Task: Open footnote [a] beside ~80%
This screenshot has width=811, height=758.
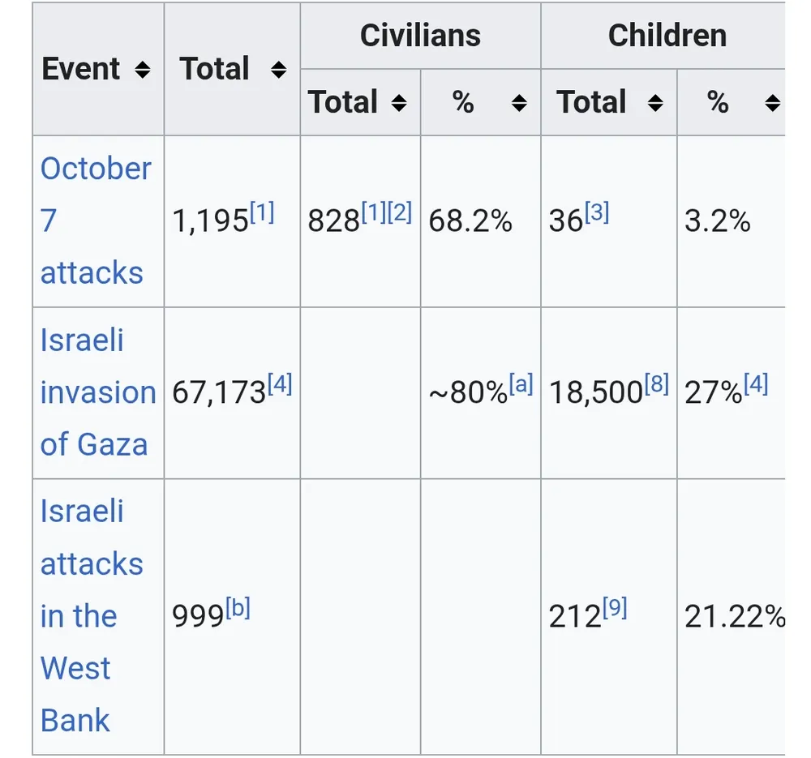Action: tap(521, 384)
